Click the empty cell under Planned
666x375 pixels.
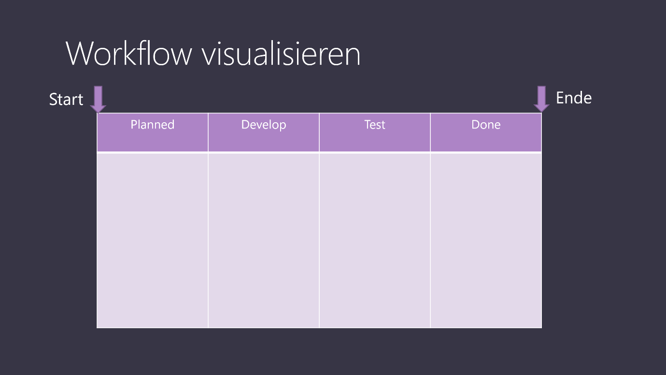coord(153,240)
